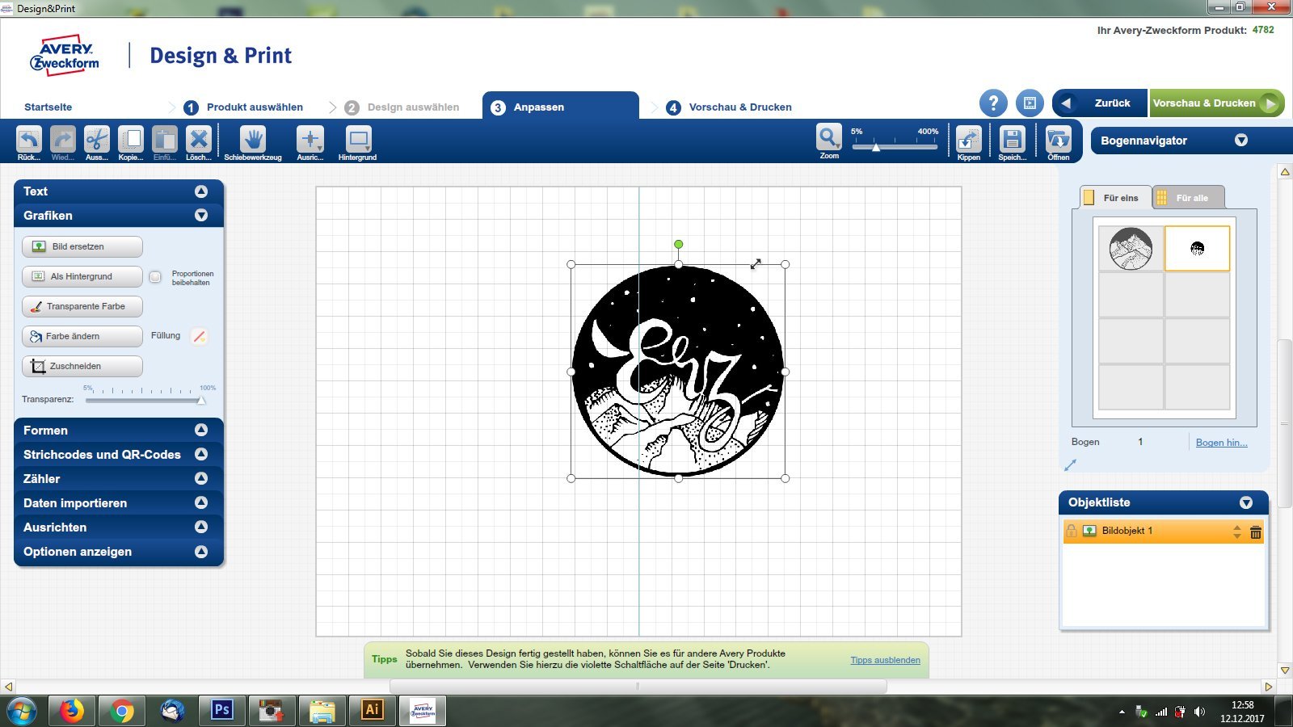The width and height of the screenshot is (1293, 727).
Task: Select first label thumbnail in Bogennavigator
Action: (1131, 248)
